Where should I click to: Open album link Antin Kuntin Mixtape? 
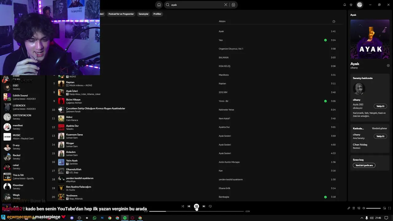[x=229, y=162]
